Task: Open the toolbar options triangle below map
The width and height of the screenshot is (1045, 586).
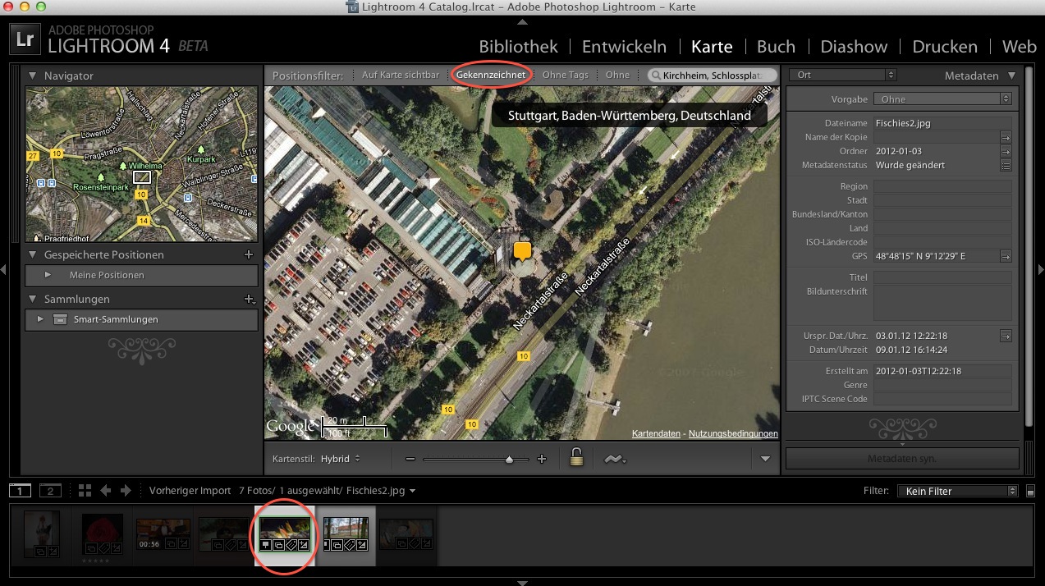Action: click(x=765, y=459)
